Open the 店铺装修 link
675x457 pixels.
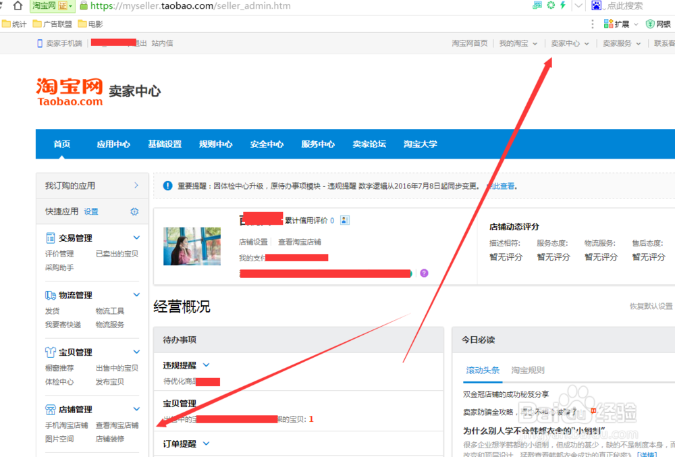click(110, 439)
